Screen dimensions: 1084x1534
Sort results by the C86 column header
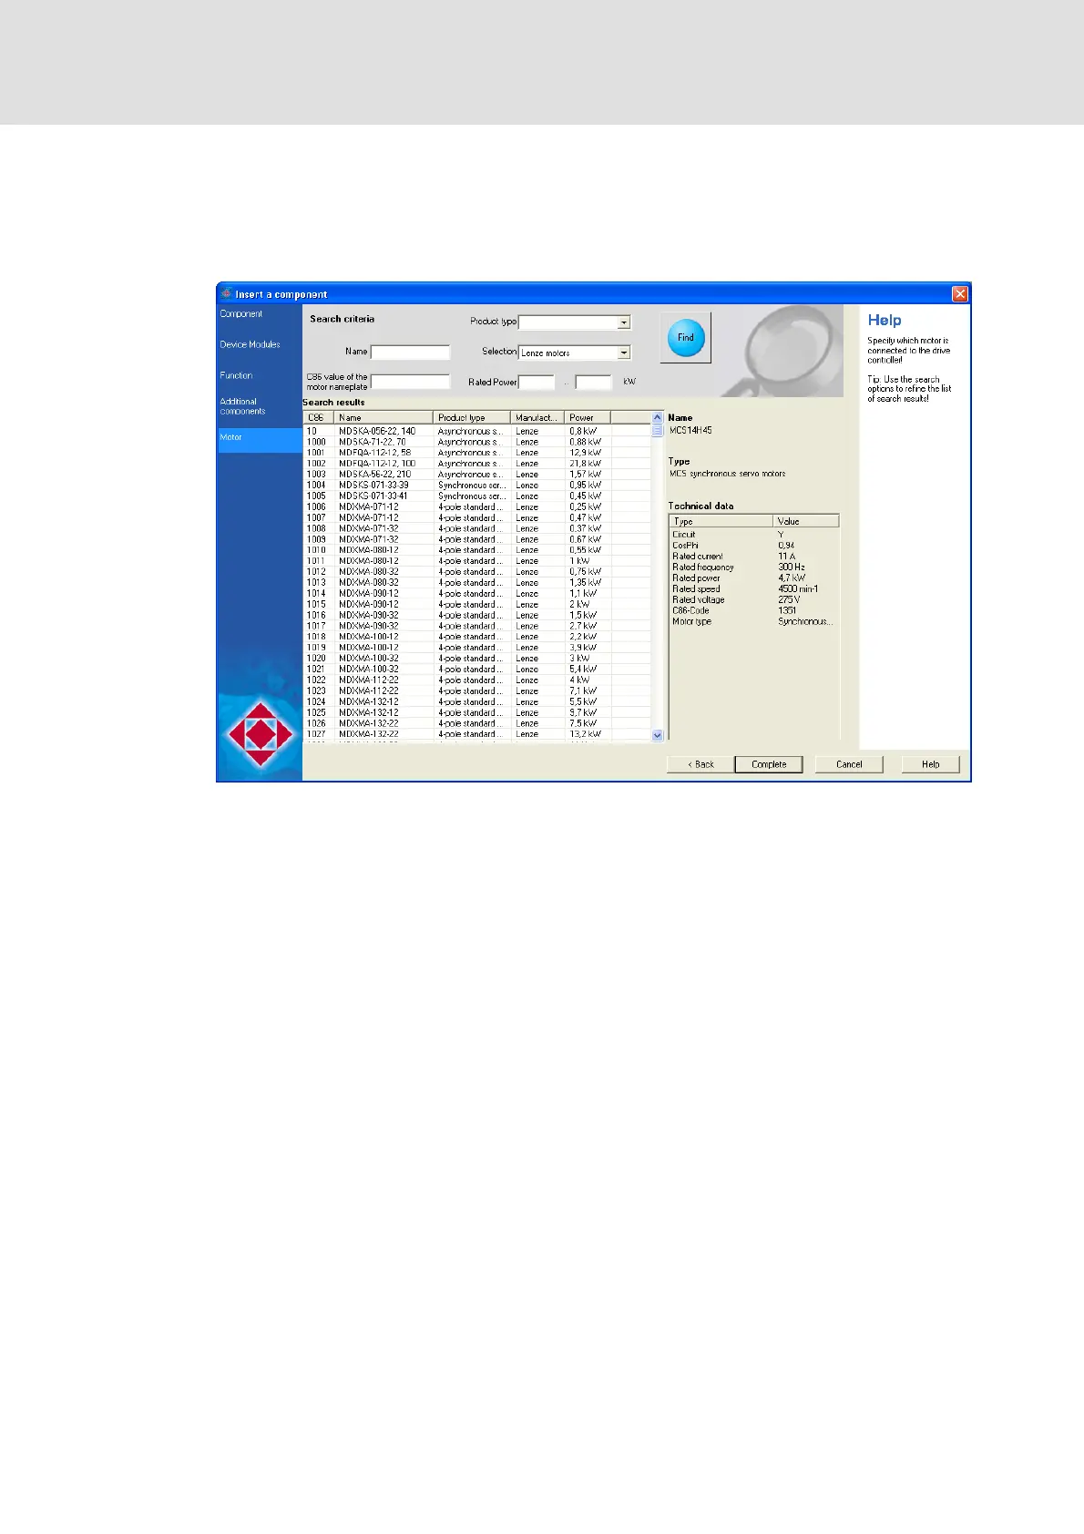(x=319, y=417)
